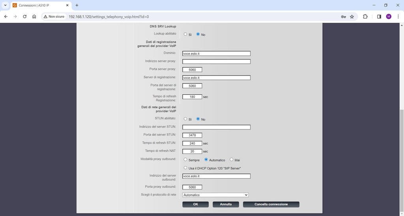Viewport: 404px width, 216px height.
Task: Reload the page with refresh icon
Action: 24,17
